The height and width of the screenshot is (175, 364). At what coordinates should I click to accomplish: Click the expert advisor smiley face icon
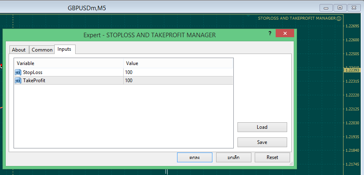[x=339, y=18]
